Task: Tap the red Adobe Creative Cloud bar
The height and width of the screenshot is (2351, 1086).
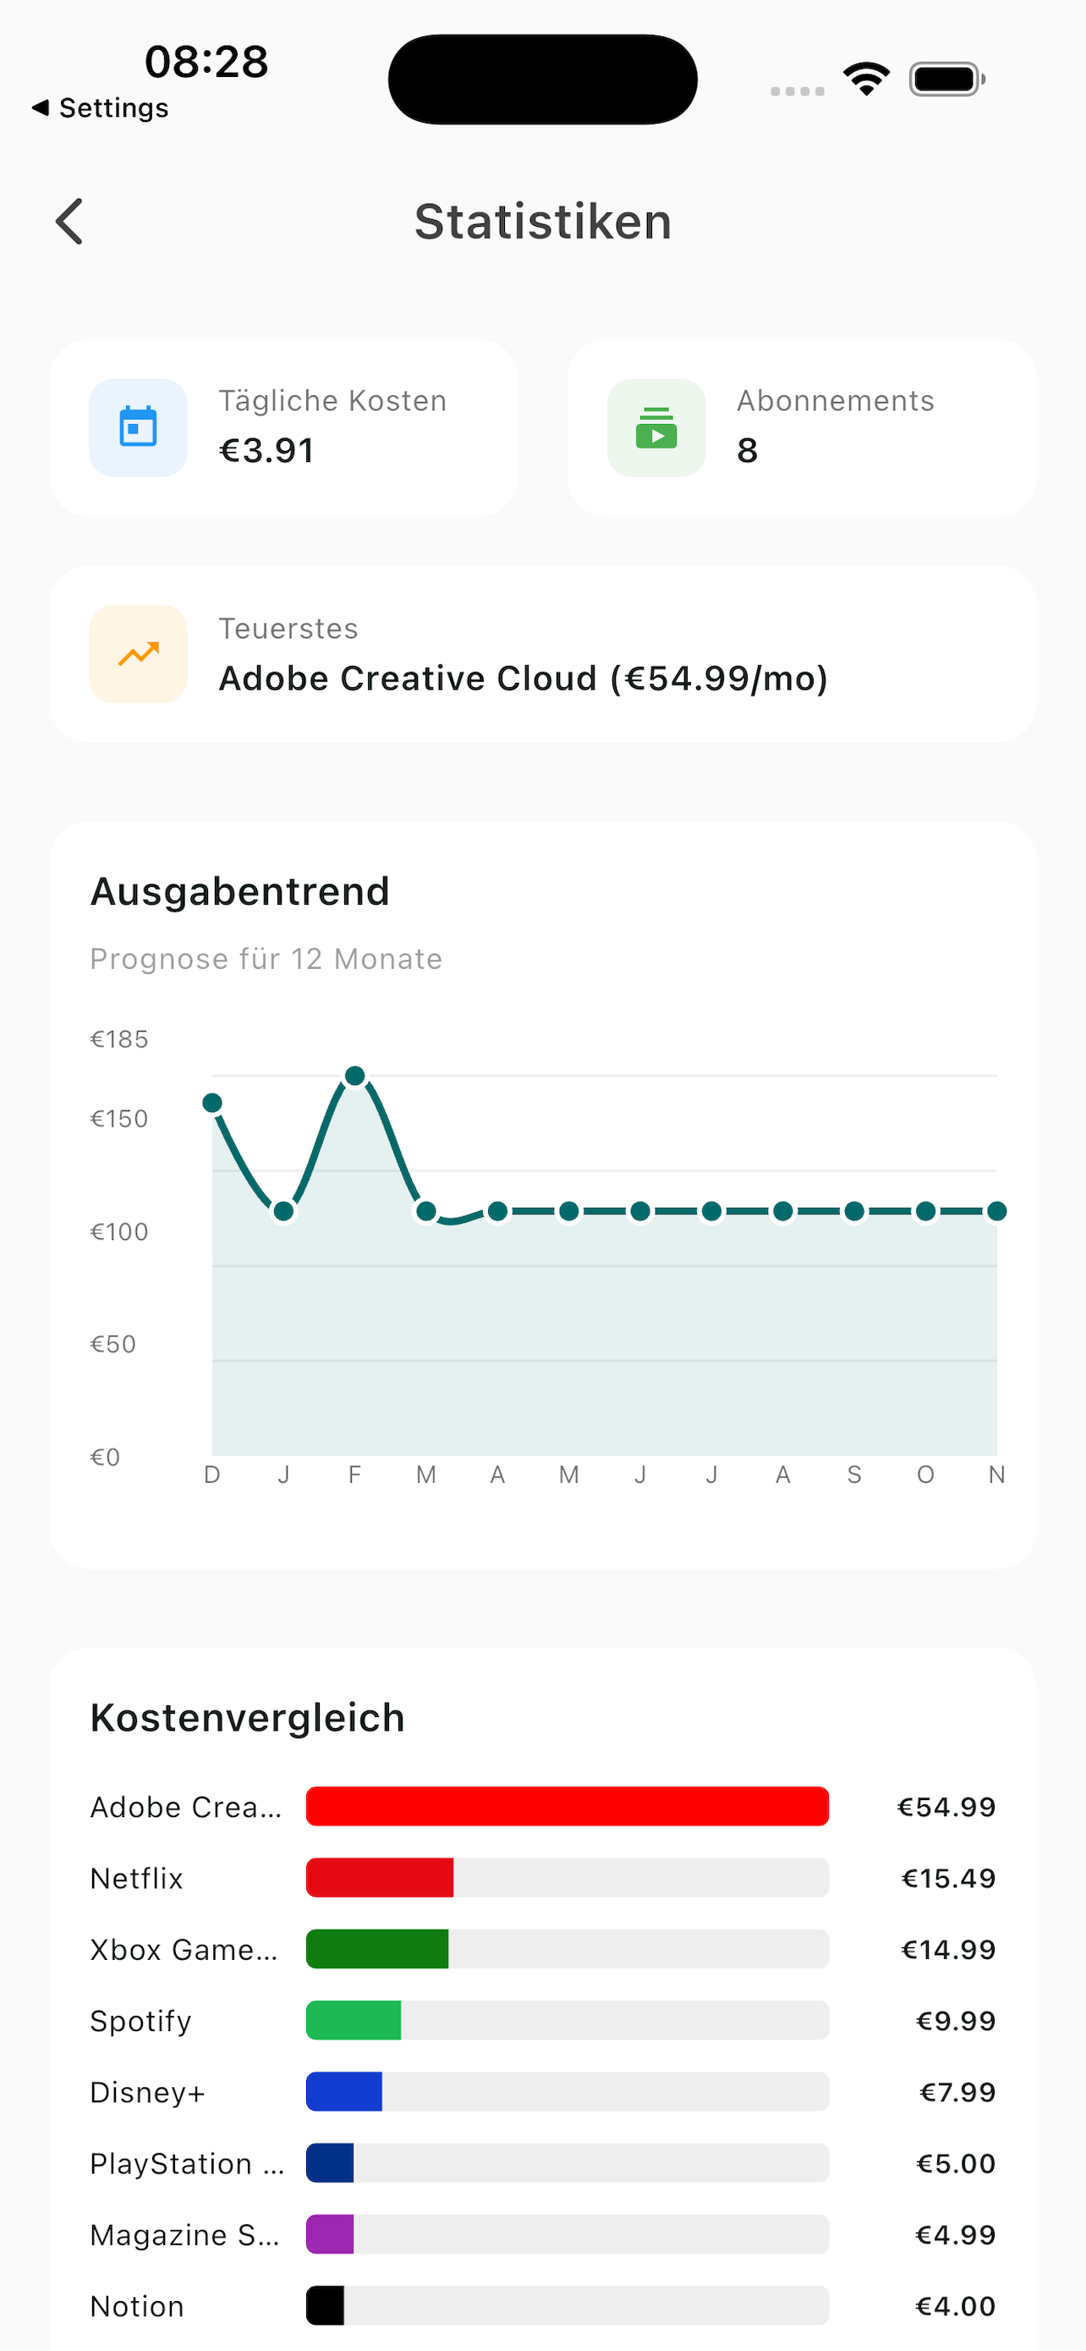Action: 568,1806
